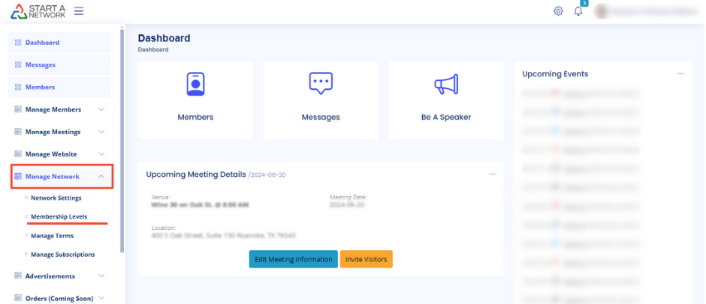Select Membership Levels submenu item
This screenshot has width=706, height=304.
[59, 216]
